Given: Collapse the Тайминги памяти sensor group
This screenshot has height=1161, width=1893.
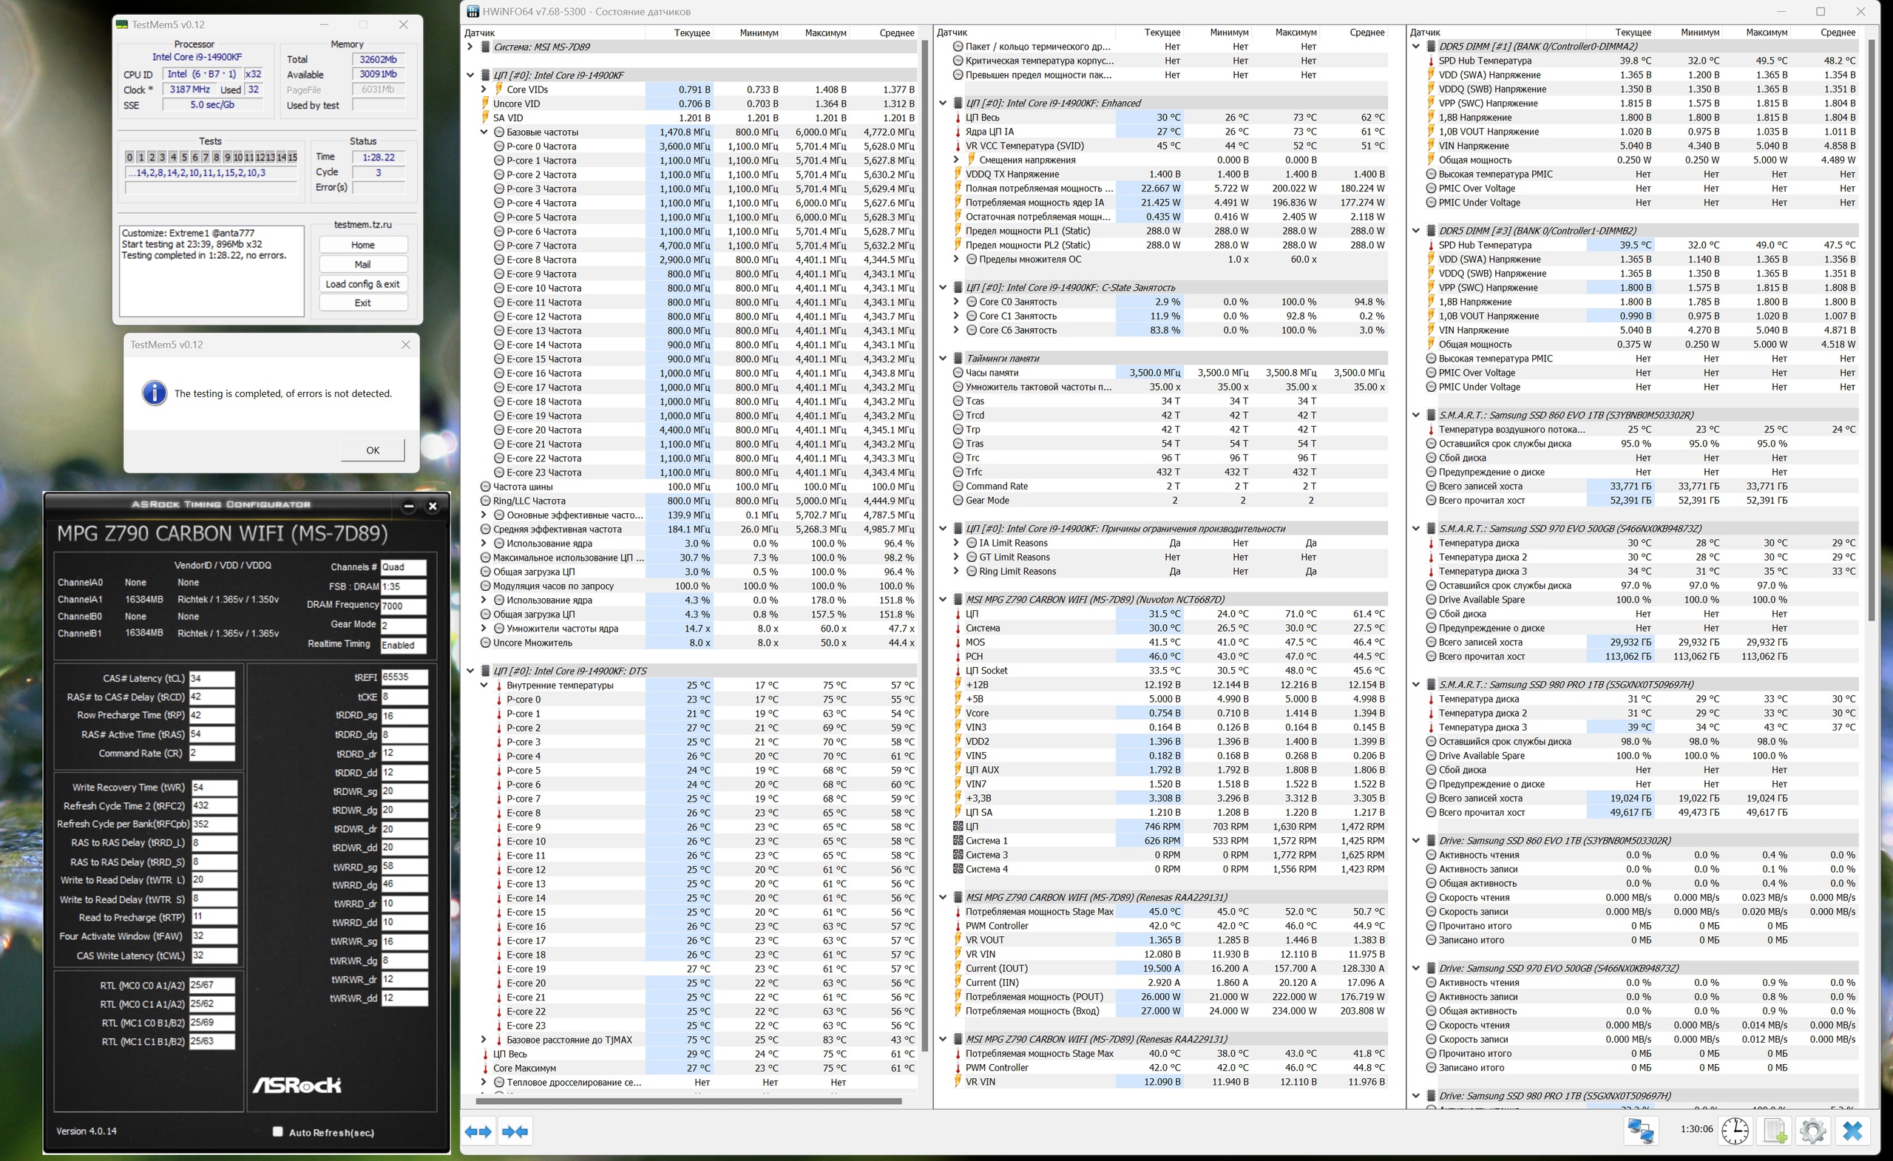Looking at the screenshot, I should point(943,358).
